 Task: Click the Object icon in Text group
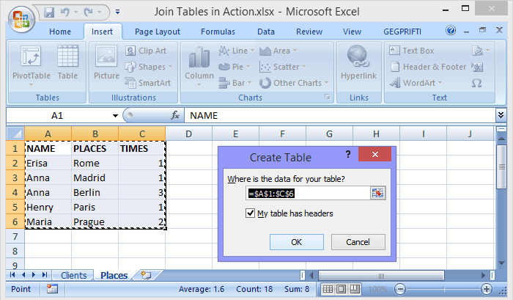[x=477, y=67]
